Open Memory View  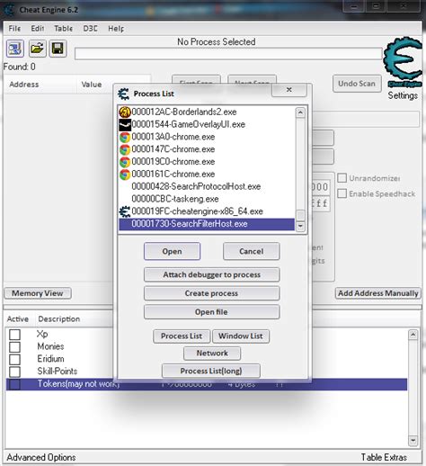pos(38,293)
